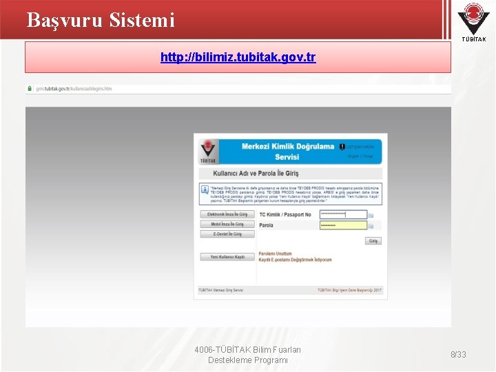Screen dimensions: 496x372
Task: Focus the TC Kimlik / Pasaport No field
Action: click(343, 214)
